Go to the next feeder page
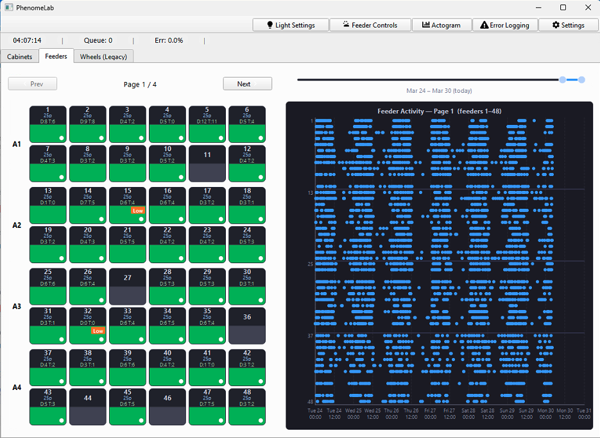This screenshot has width=600, height=438. 247,83
